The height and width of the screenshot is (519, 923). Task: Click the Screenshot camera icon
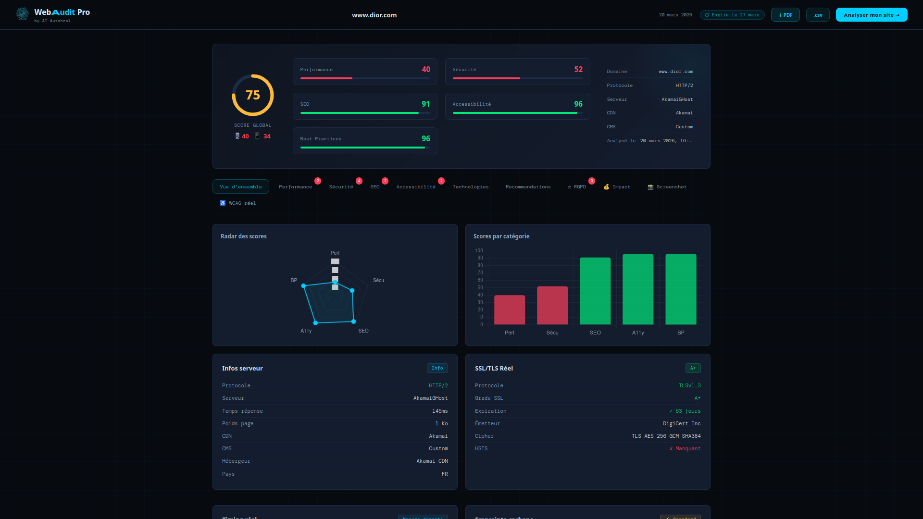coord(651,186)
